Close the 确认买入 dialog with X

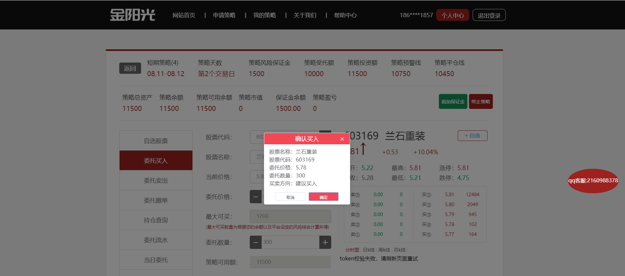click(342, 139)
